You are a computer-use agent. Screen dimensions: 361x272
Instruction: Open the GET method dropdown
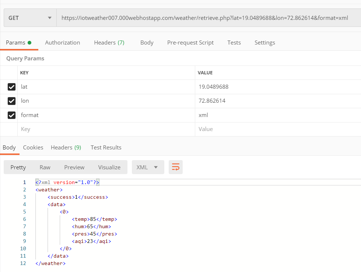coord(30,18)
